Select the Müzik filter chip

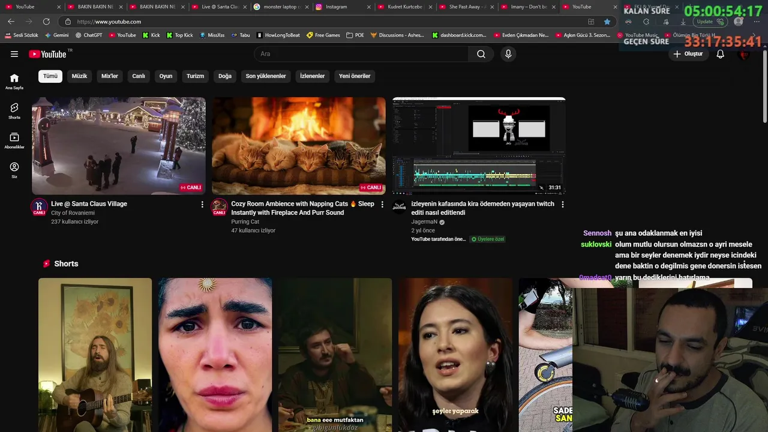tap(79, 76)
